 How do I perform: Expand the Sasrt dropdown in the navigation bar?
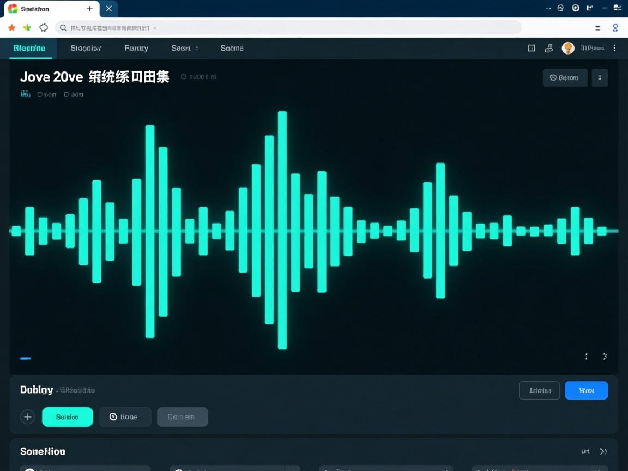click(x=184, y=48)
